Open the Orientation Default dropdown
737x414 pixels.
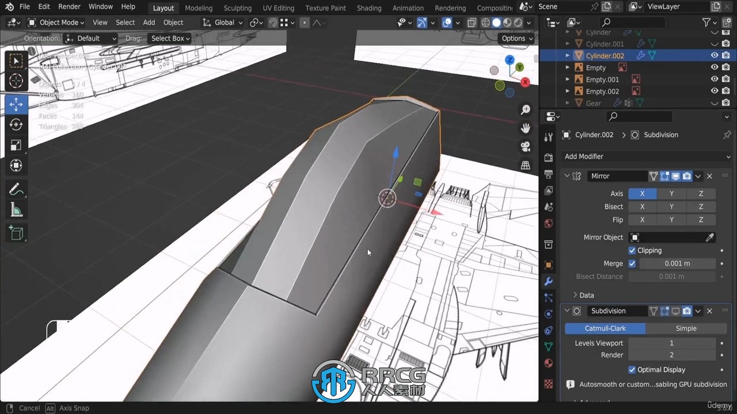90,38
